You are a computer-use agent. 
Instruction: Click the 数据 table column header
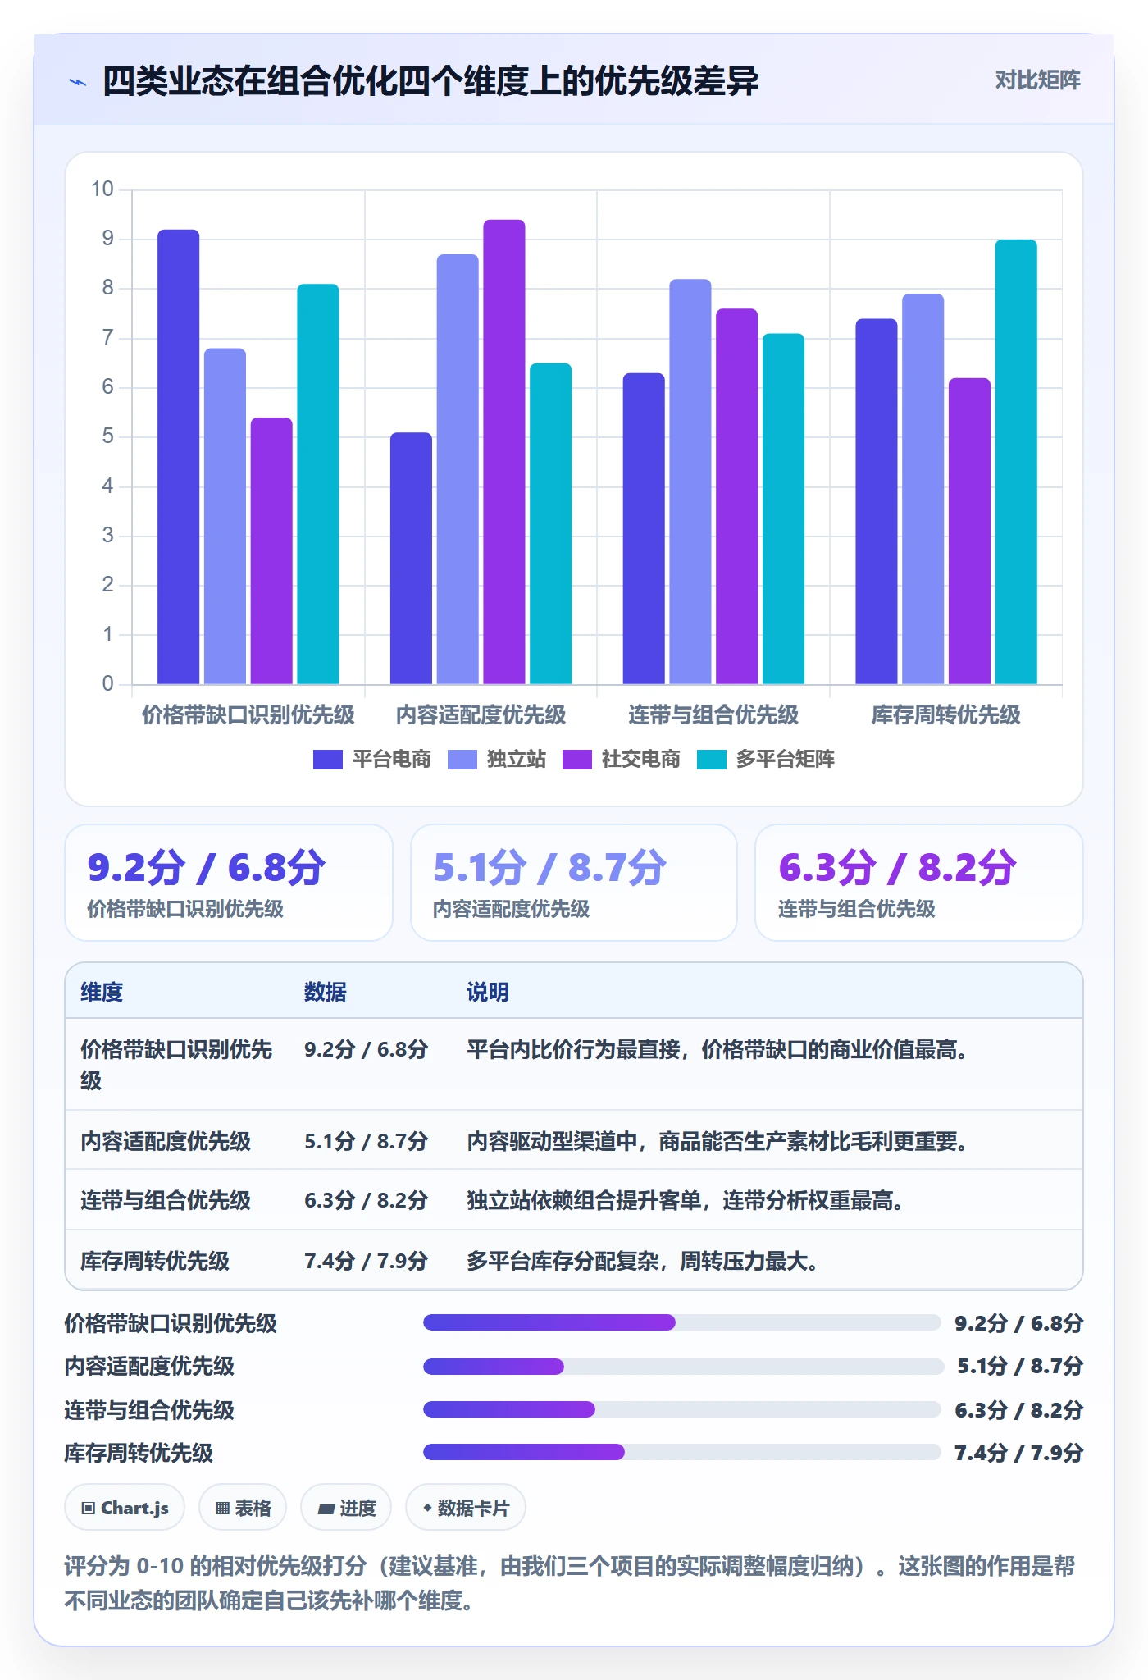[326, 992]
